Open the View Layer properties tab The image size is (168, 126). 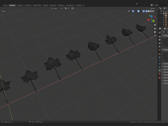pos(160,43)
